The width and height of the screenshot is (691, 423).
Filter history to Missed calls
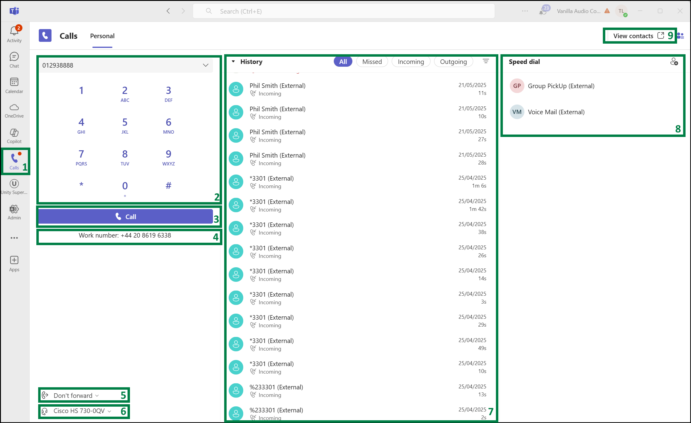(372, 62)
